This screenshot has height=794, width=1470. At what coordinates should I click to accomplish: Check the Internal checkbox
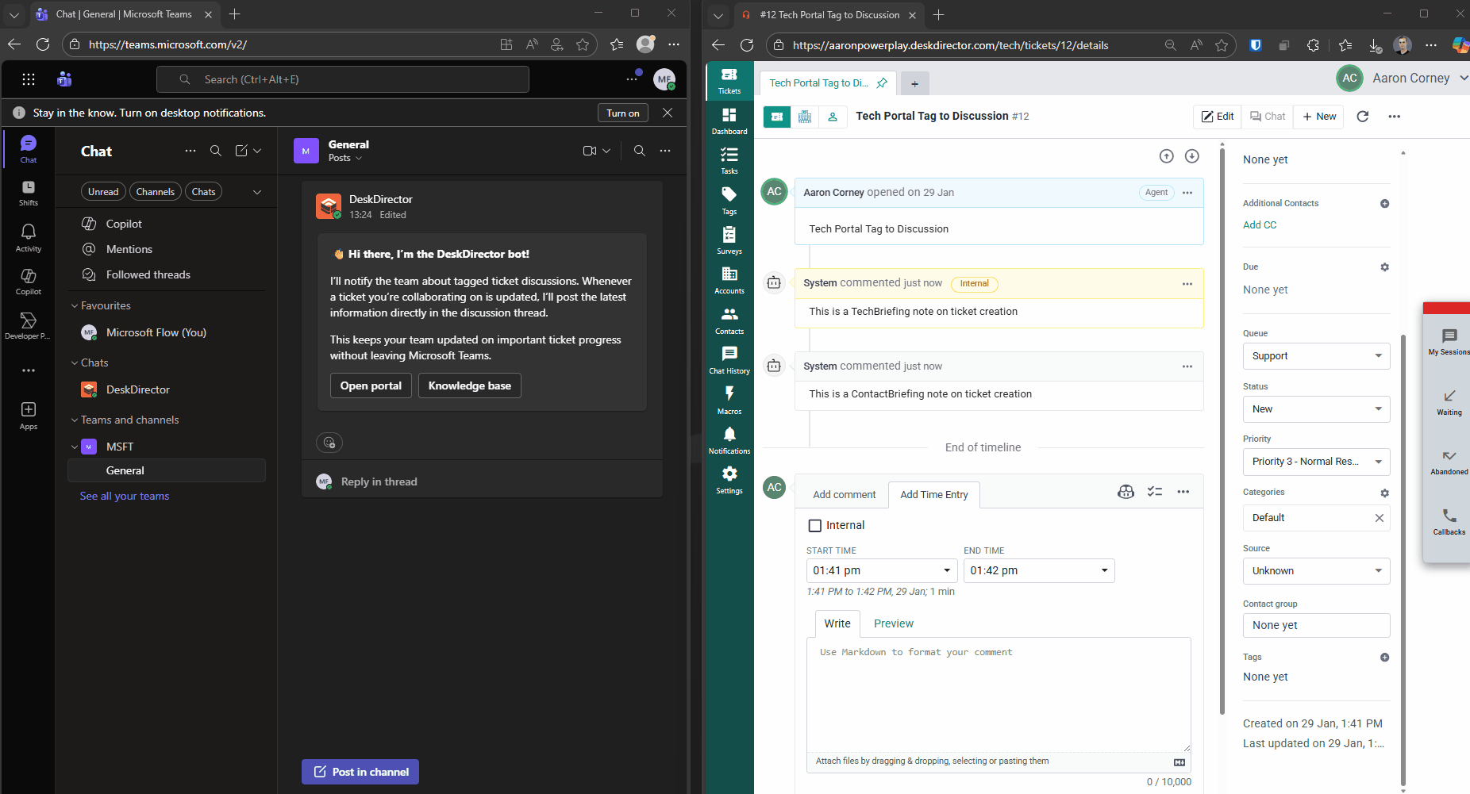click(814, 525)
